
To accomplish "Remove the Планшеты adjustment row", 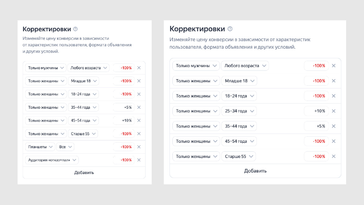I will pyautogui.click(x=139, y=147).
